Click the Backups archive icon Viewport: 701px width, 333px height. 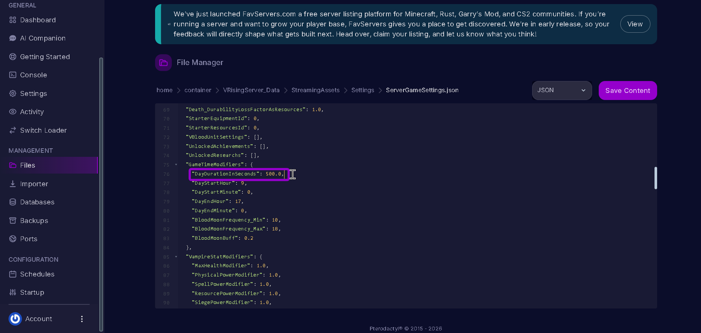[13, 221]
